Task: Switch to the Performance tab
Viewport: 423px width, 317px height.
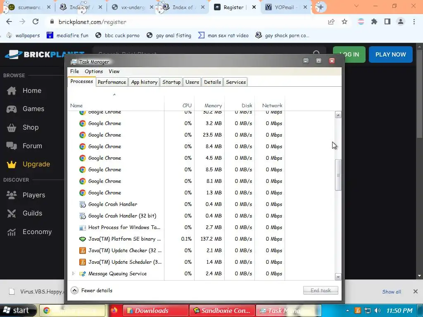Action: coord(112,82)
